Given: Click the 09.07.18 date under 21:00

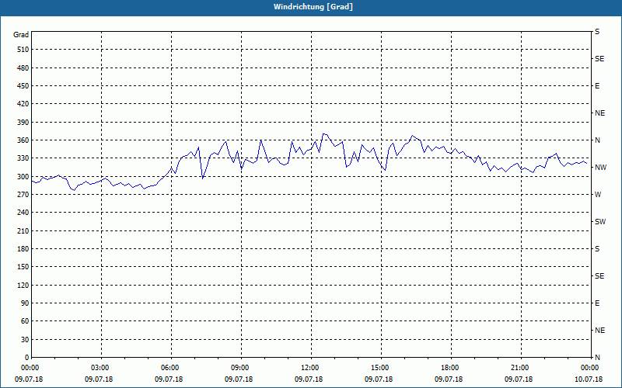Looking at the screenshot, I should point(519,379).
